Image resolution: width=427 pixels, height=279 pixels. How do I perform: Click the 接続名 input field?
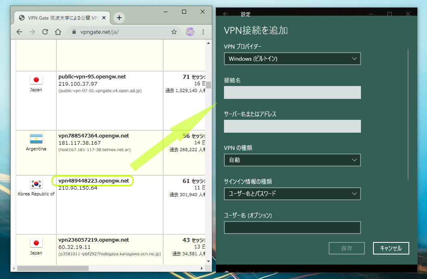[292, 92]
